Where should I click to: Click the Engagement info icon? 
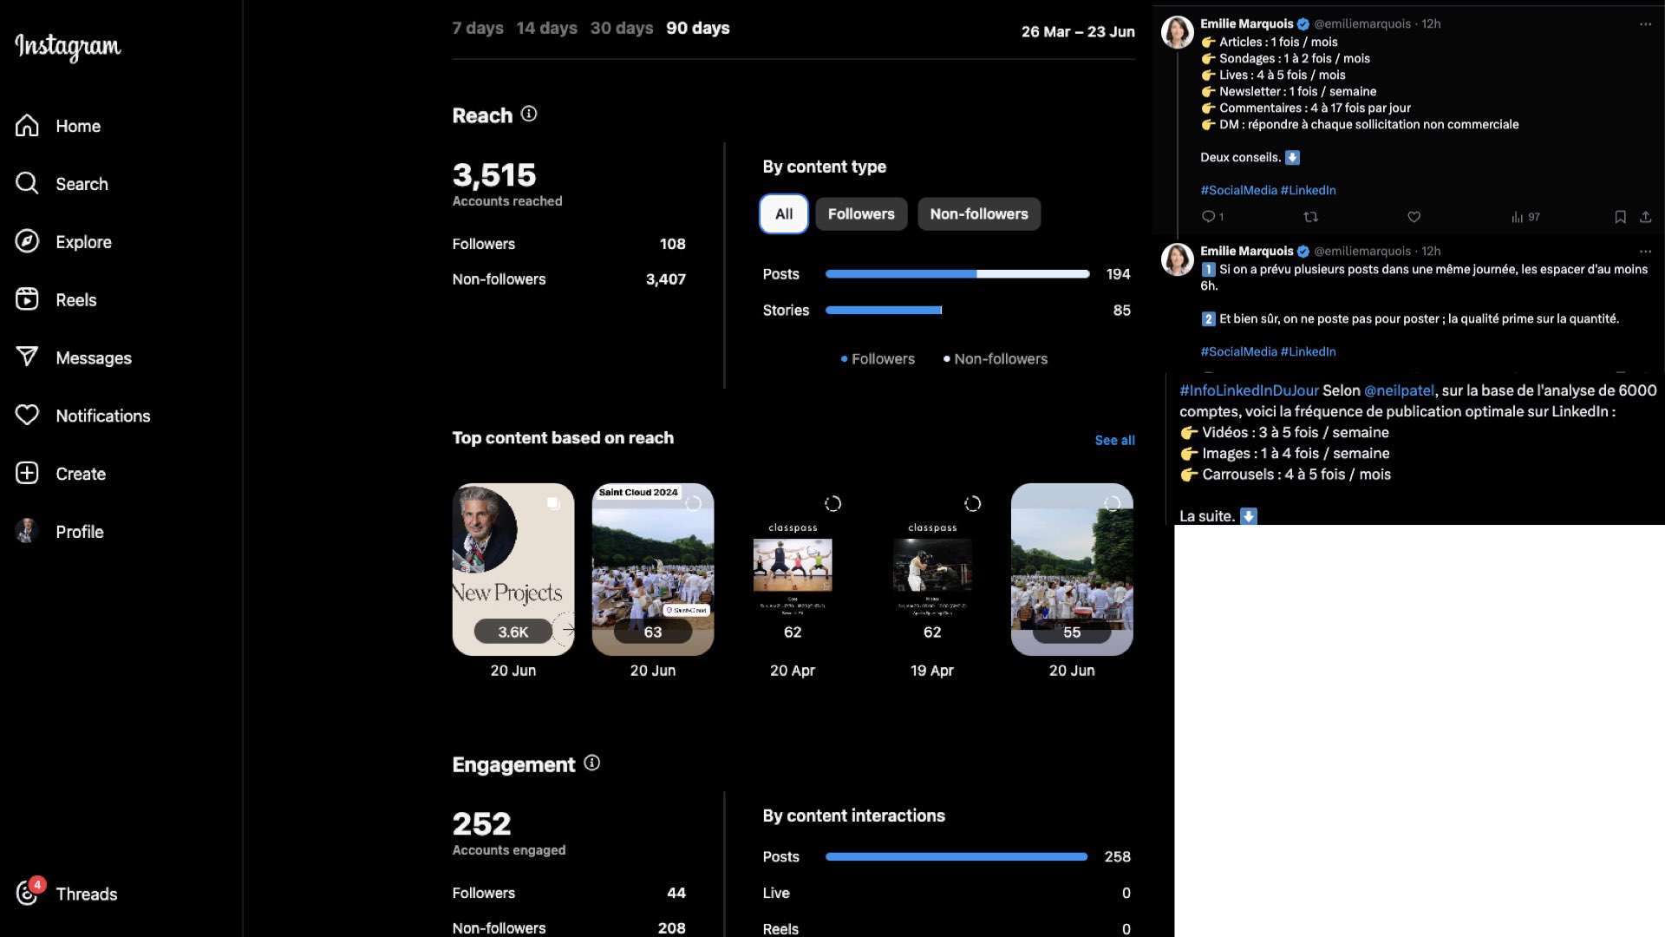[x=592, y=763]
